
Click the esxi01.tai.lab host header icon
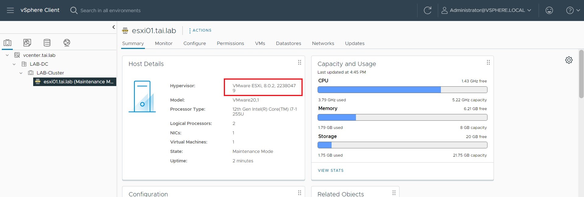click(x=125, y=31)
